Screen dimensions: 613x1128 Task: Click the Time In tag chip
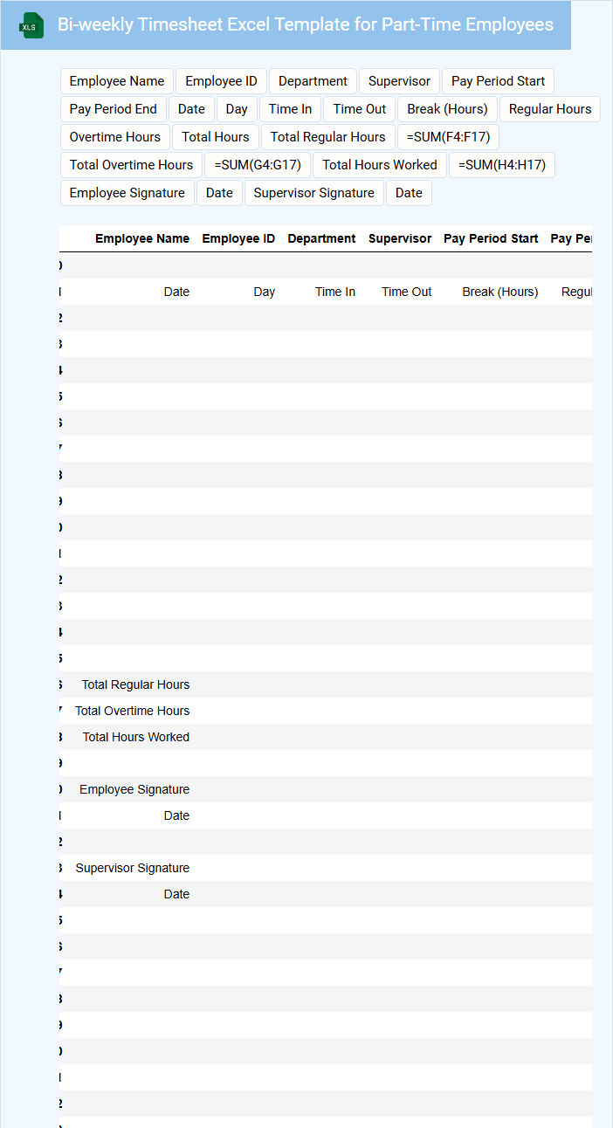(x=290, y=109)
